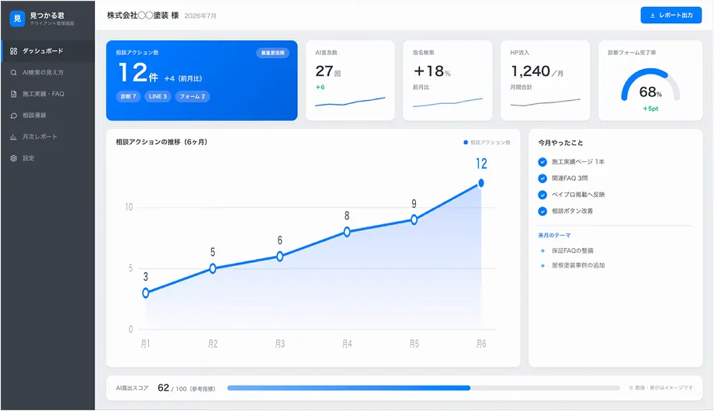
Task: Click the 保証FAQの整備 item
Action: click(573, 250)
